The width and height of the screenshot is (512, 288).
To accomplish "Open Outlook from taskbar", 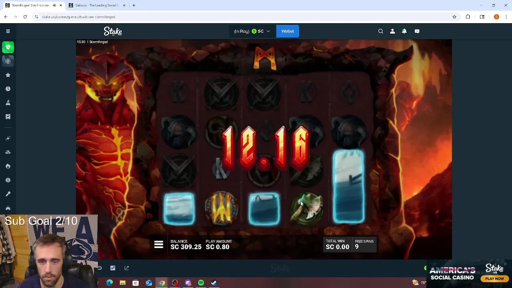I will click(149, 283).
